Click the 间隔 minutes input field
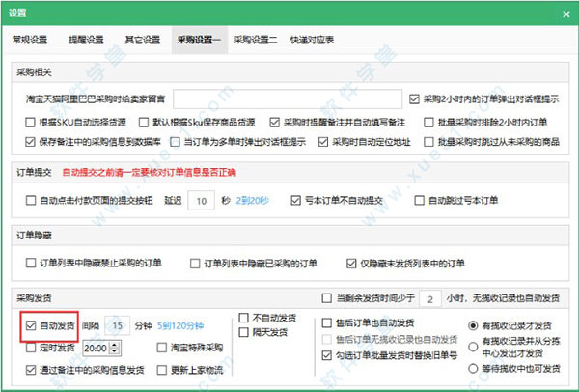Screen dimensions: 579x392 (x=117, y=326)
